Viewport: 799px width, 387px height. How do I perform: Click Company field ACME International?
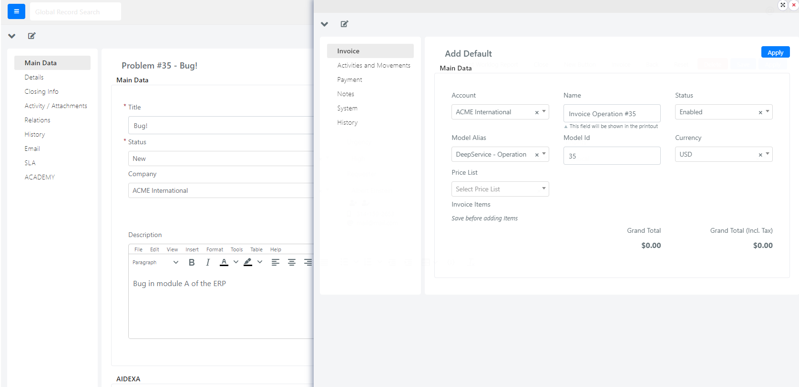pos(221,190)
